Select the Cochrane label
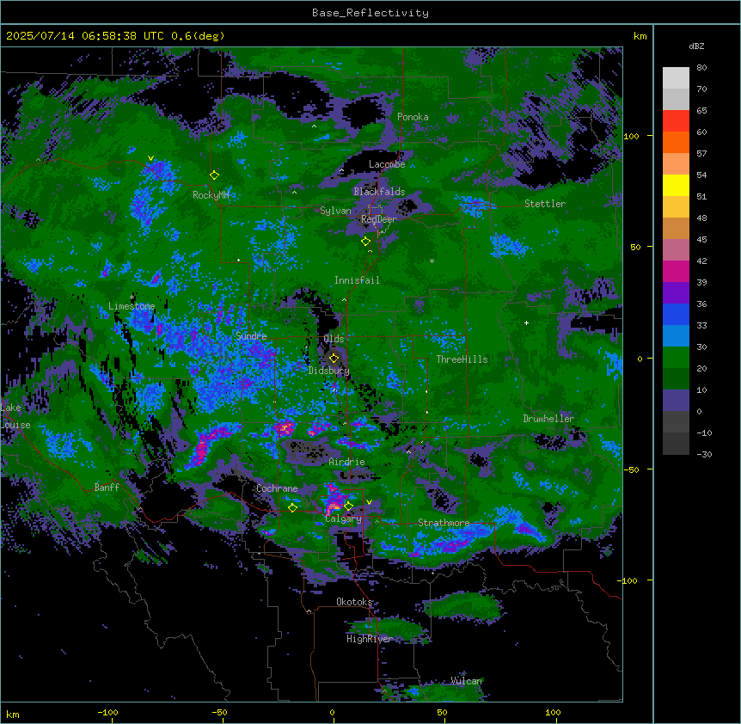The image size is (741, 724). pyautogui.click(x=277, y=488)
